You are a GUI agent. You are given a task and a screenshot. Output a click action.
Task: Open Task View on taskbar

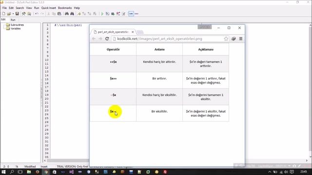coord(20,172)
